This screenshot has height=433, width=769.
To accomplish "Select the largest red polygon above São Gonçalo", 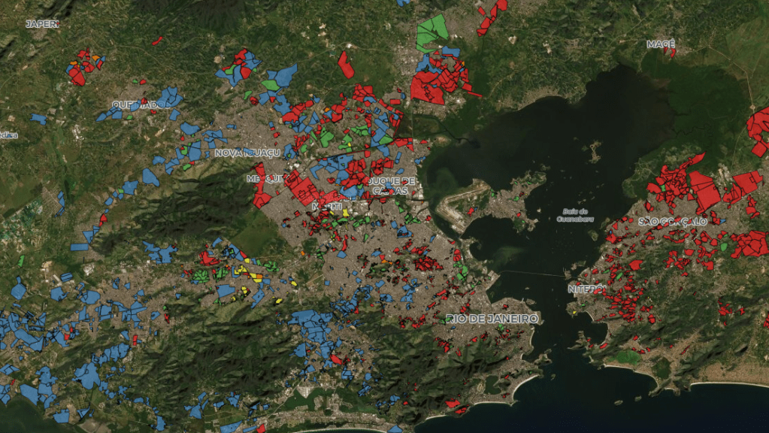I will (x=705, y=192).
